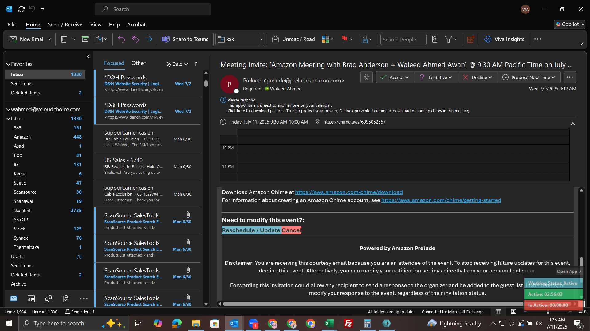Image resolution: width=590 pixels, height=331 pixels.
Task: Click the top Search box
Action: 153,9
